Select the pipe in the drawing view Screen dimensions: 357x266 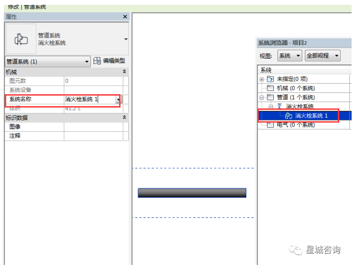pos(192,193)
